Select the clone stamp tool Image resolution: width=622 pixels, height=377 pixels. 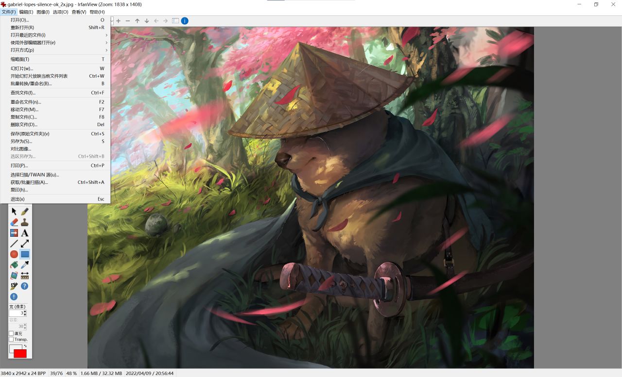[25, 222]
